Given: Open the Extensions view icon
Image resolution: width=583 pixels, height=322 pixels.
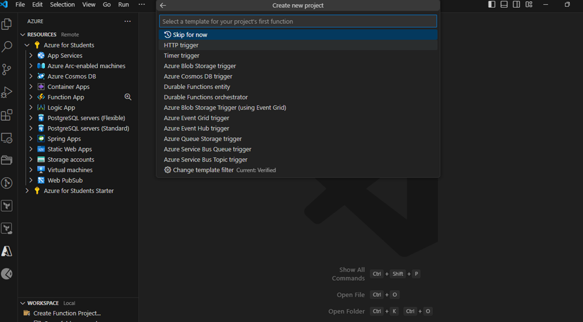Looking at the screenshot, I should pos(7,115).
